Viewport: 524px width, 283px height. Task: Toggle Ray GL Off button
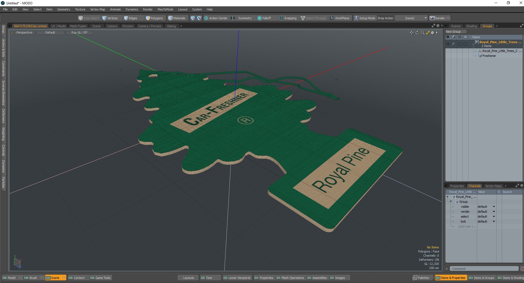tap(79, 32)
